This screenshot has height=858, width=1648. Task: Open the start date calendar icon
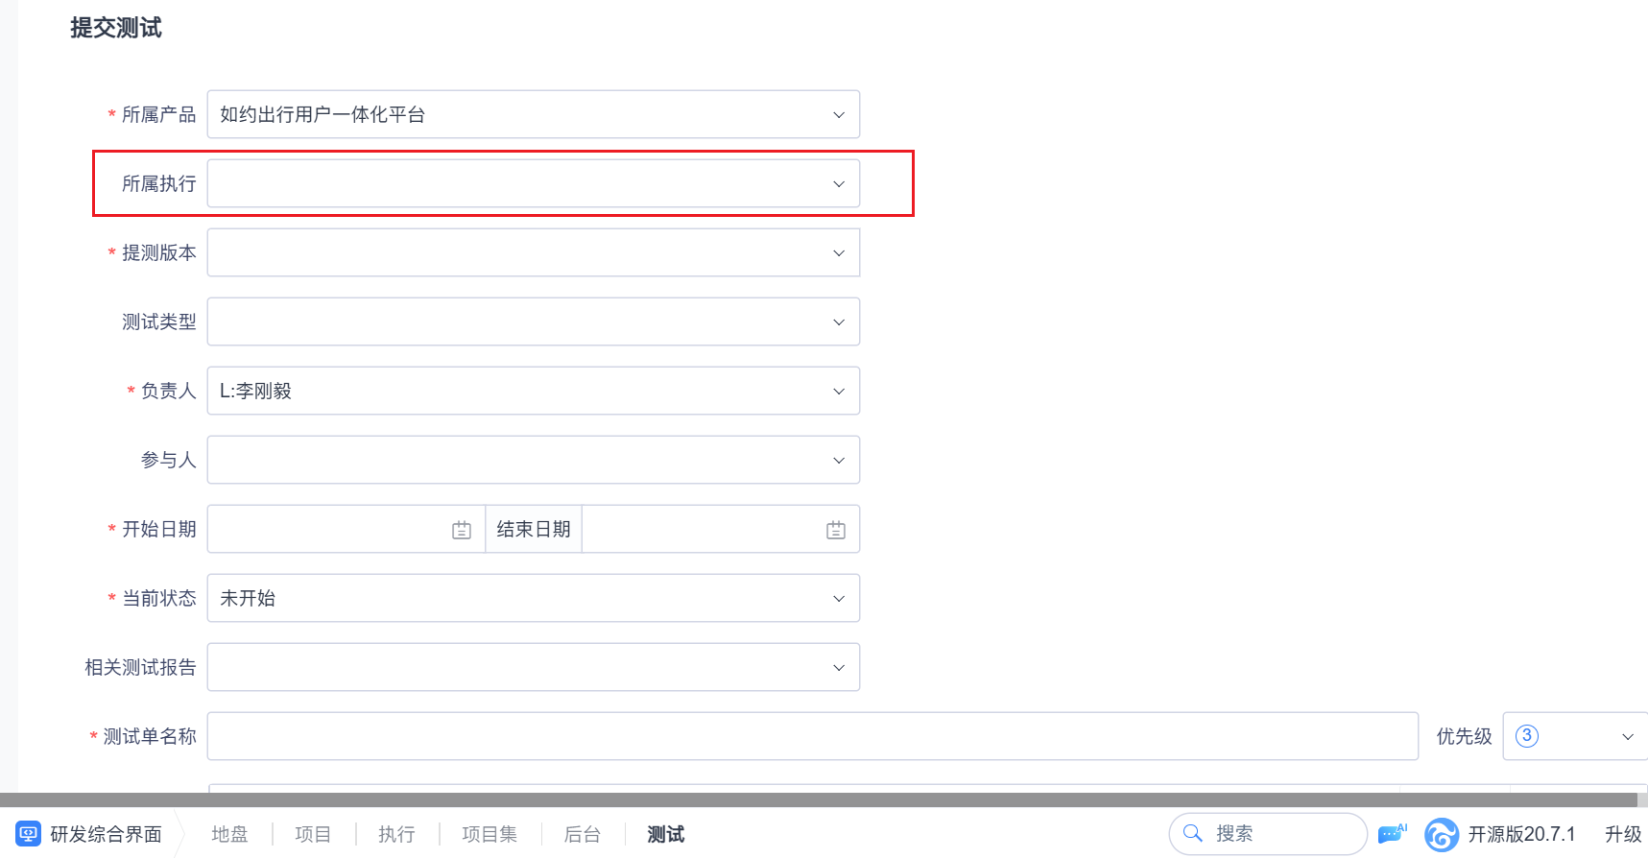pos(462,530)
